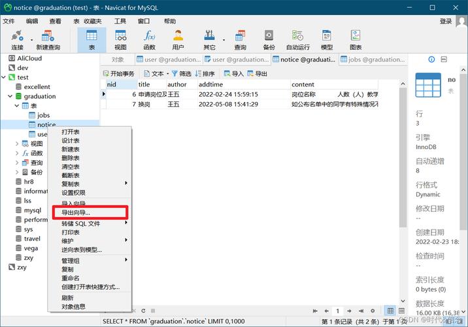This screenshot has width=468, height=327.
Task: Collapse the test connection node
Action: [x=3, y=77]
